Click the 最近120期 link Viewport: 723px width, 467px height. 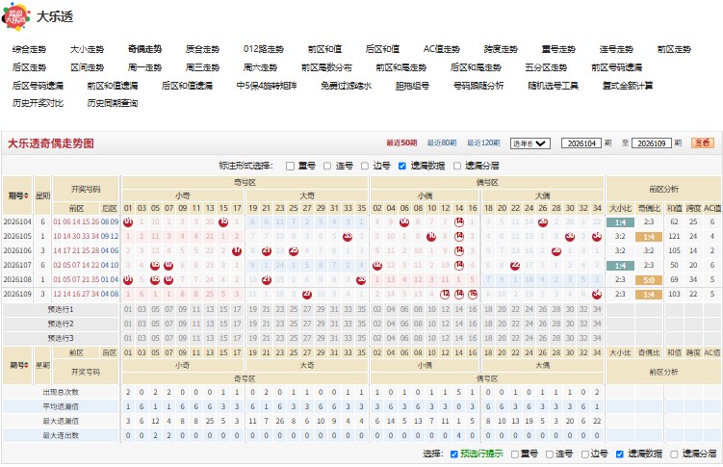(483, 143)
